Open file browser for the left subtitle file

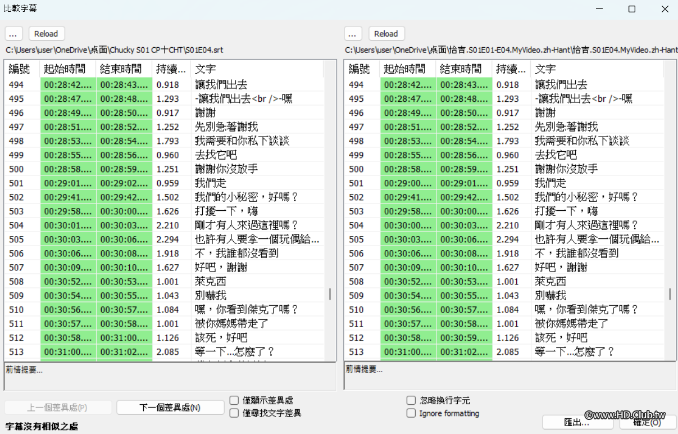pos(13,33)
